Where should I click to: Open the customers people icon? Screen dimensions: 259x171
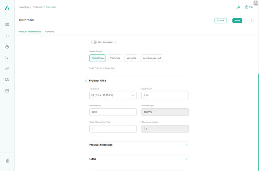[7, 69]
